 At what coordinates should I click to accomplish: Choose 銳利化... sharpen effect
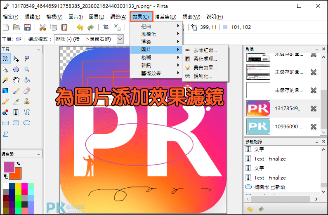click(x=205, y=76)
